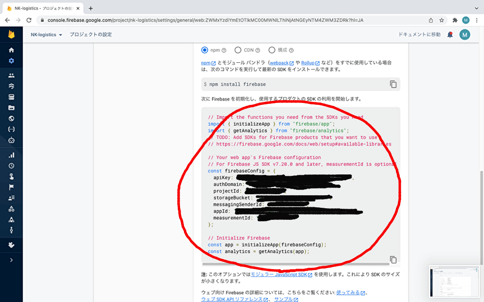The height and width of the screenshot is (302, 484).
Task: Copy the firebaseConfig code snippet
Action: (393, 259)
